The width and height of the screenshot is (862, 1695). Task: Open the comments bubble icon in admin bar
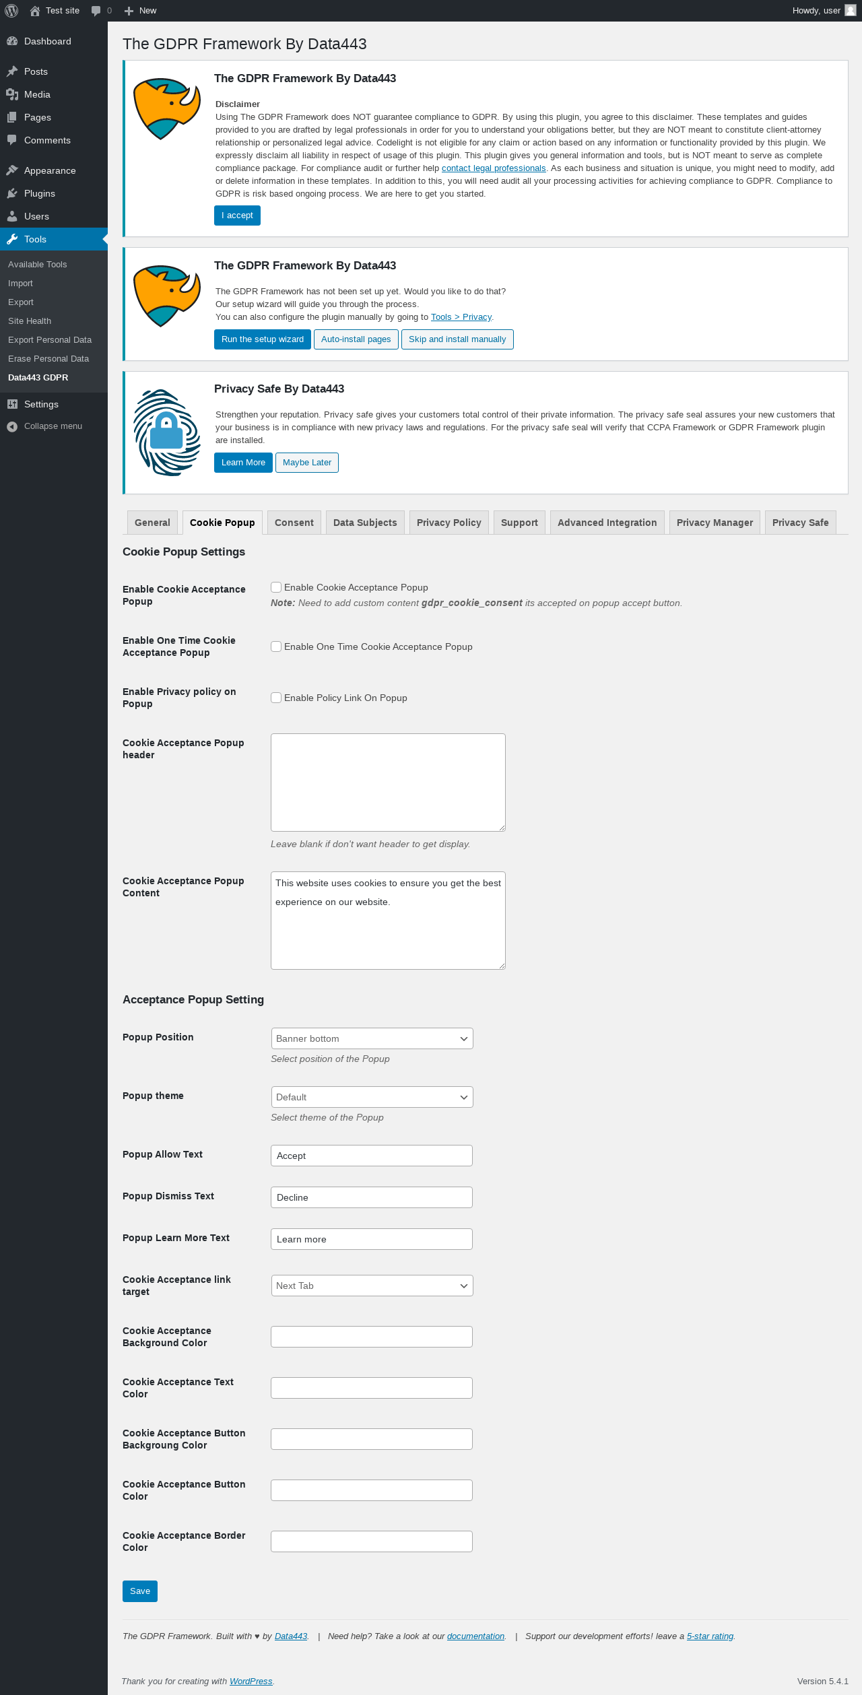coord(96,11)
